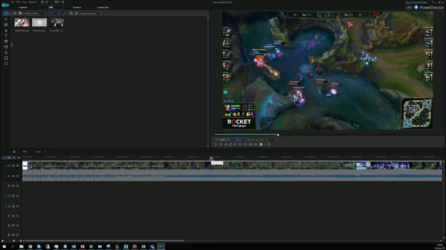This screenshot has height=250, width=446.
Task: Open the FX effects room
Action: tap(6, 19)
